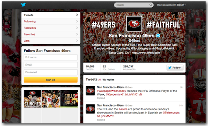
Task: Click the Full name field
Action: pos(51,57)
